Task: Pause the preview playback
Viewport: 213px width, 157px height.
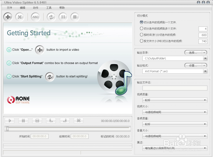Action: pos(23,121)
